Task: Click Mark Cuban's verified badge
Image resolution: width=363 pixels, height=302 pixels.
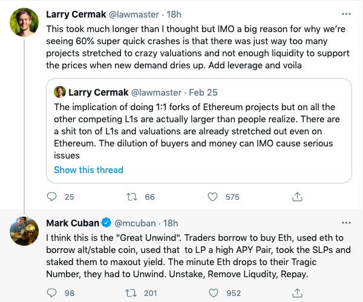Action: point(106,223)
